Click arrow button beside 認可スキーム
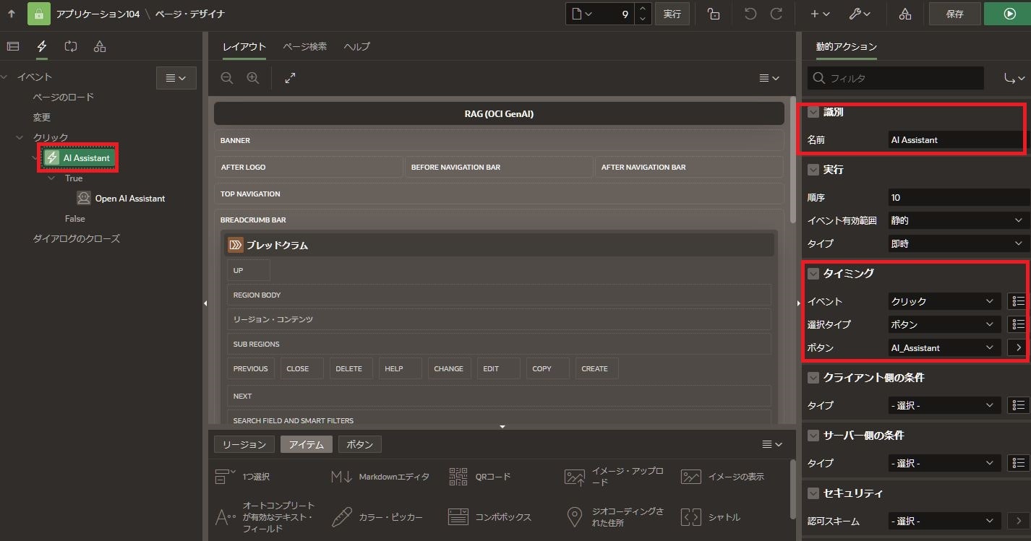 [x=1018, y=521]
